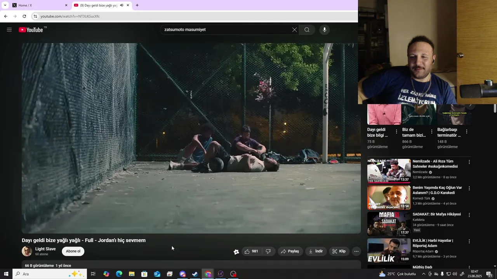Open Discord from the taskbar

(x=182, y=274)
